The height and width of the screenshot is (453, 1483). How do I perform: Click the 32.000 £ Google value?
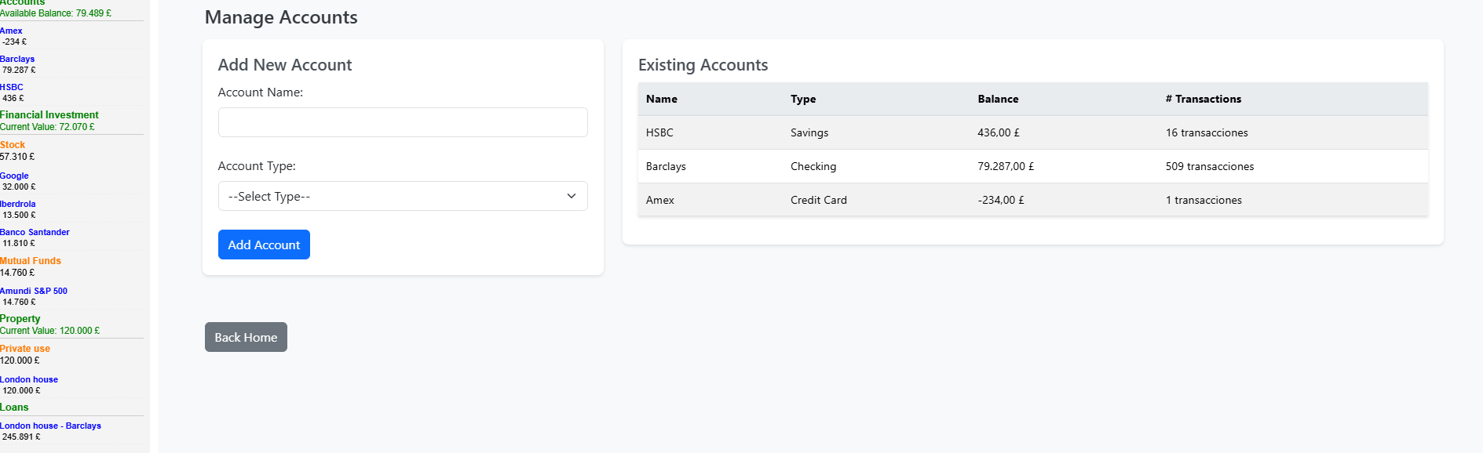click(x=19, y=187)
